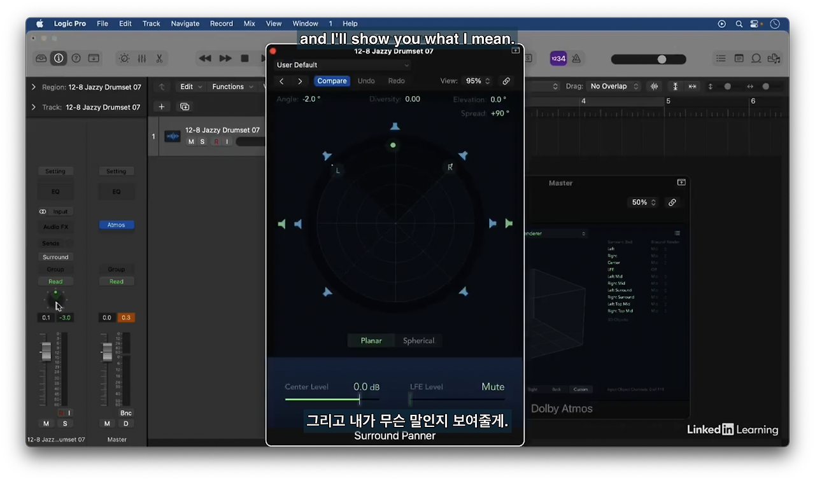Record-enable the Jazzy Drumset 07 track header
This screenshot has width=815, height=481.
216,142
